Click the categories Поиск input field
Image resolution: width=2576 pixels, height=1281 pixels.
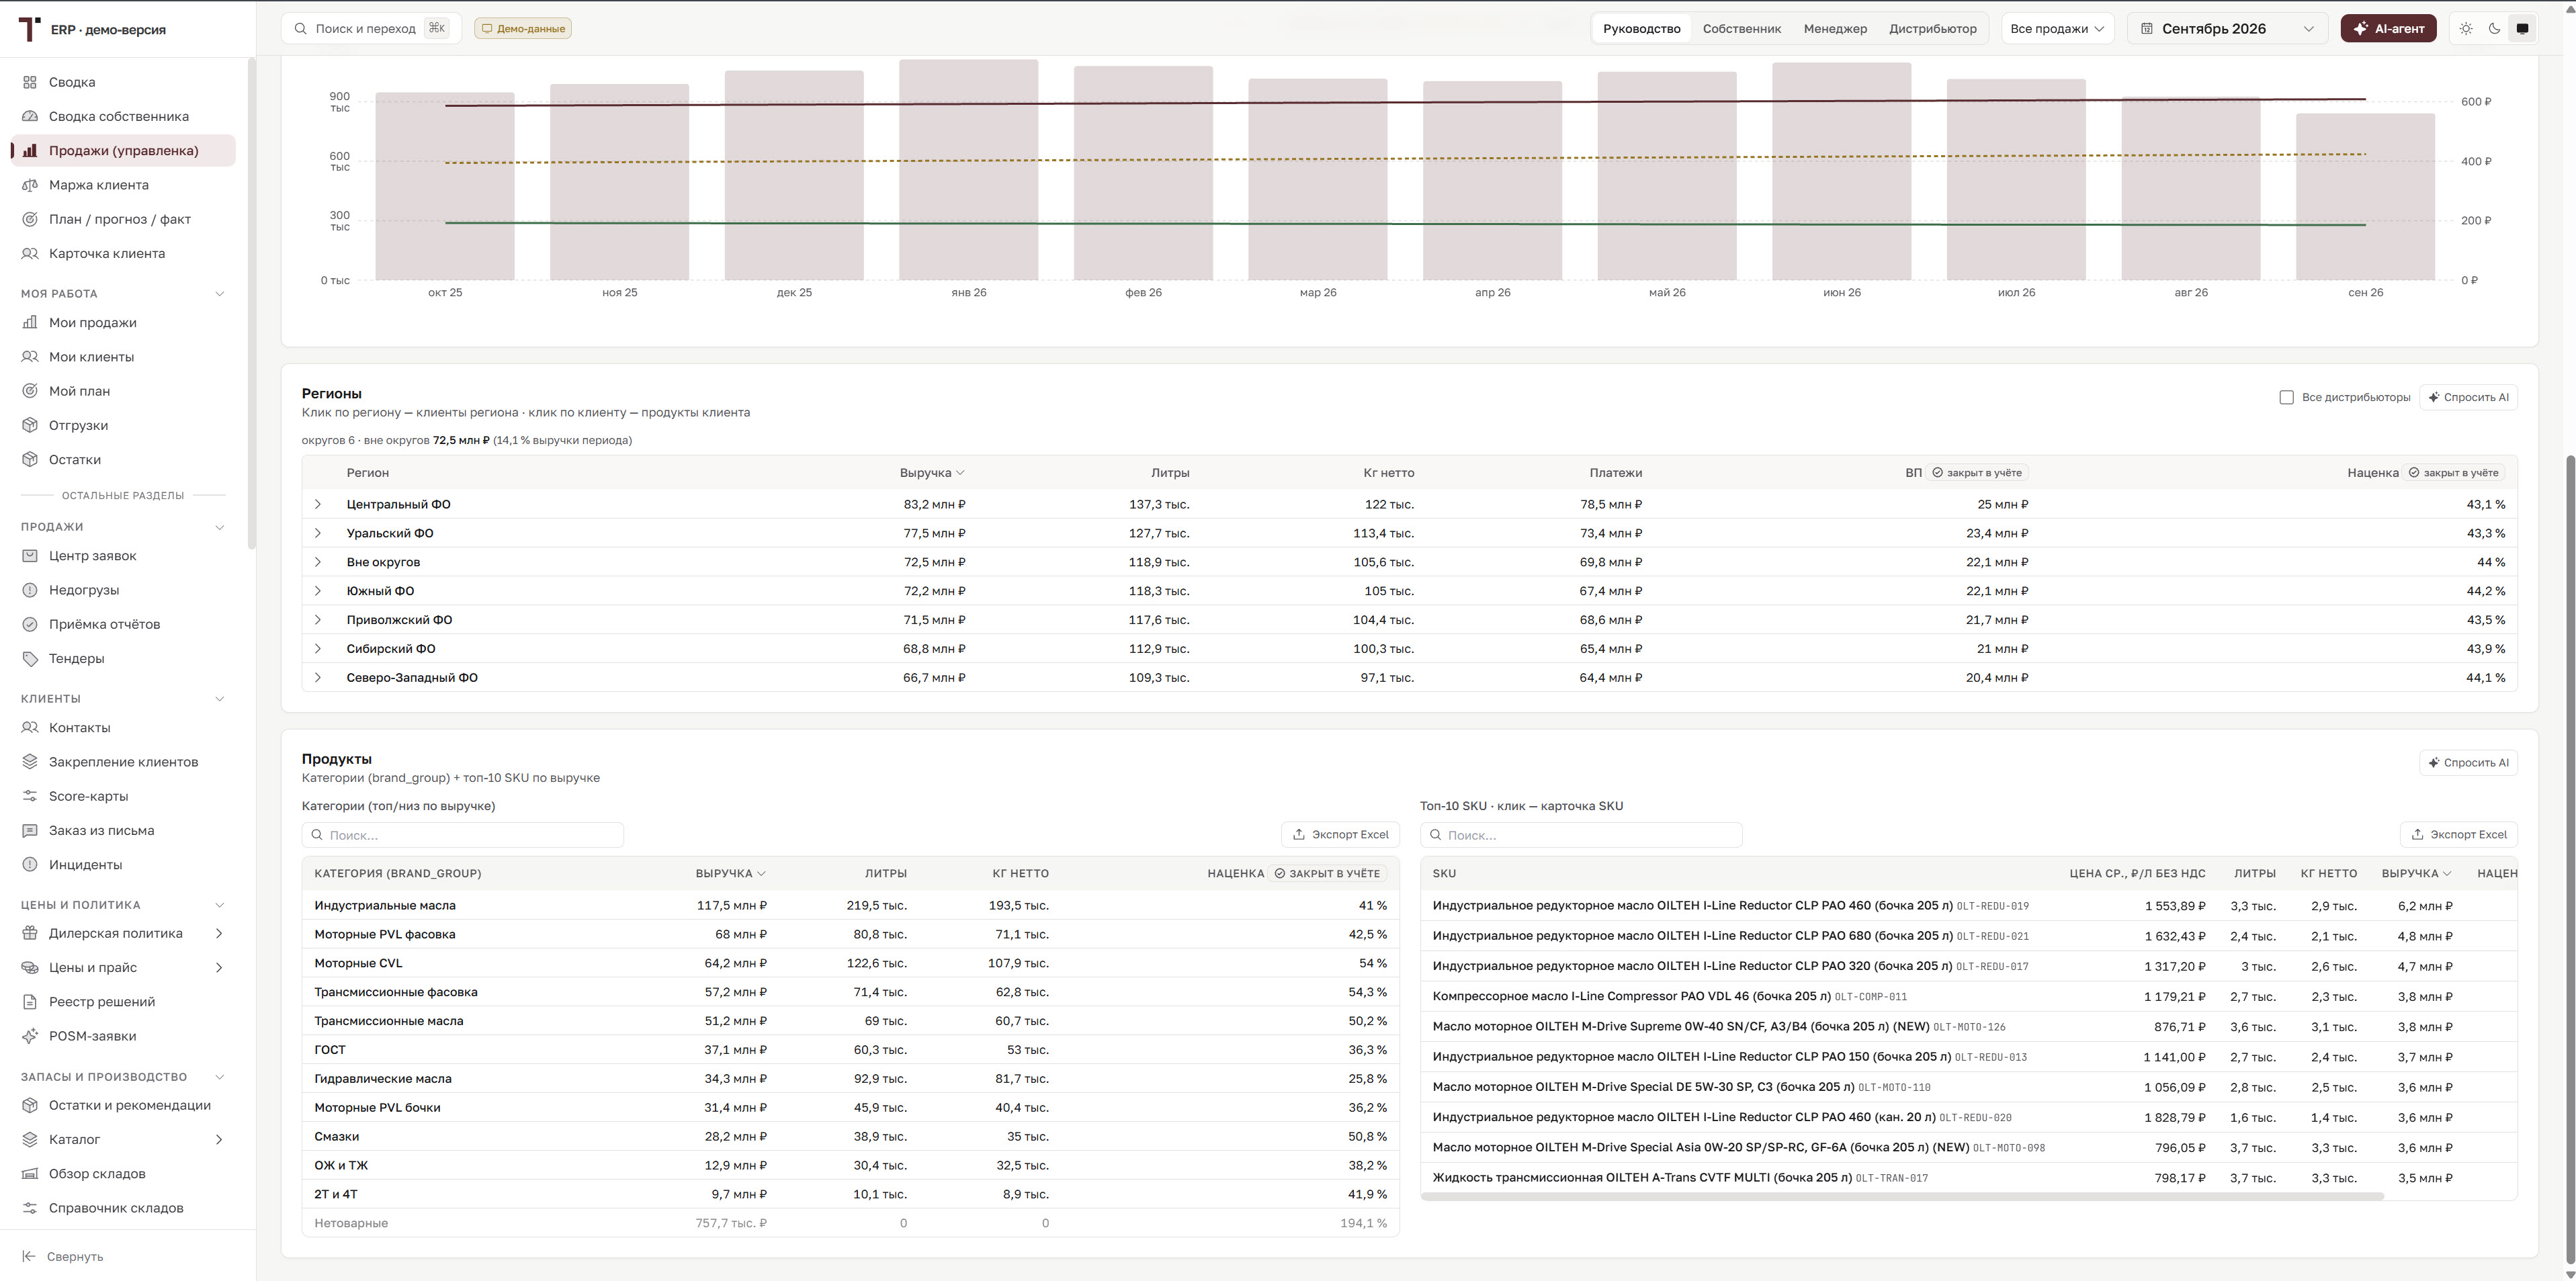point(463,835)
